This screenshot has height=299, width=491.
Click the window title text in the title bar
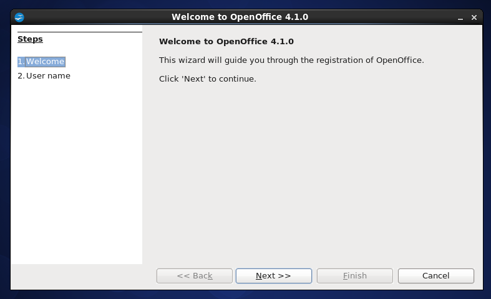(x=240, y=17)
